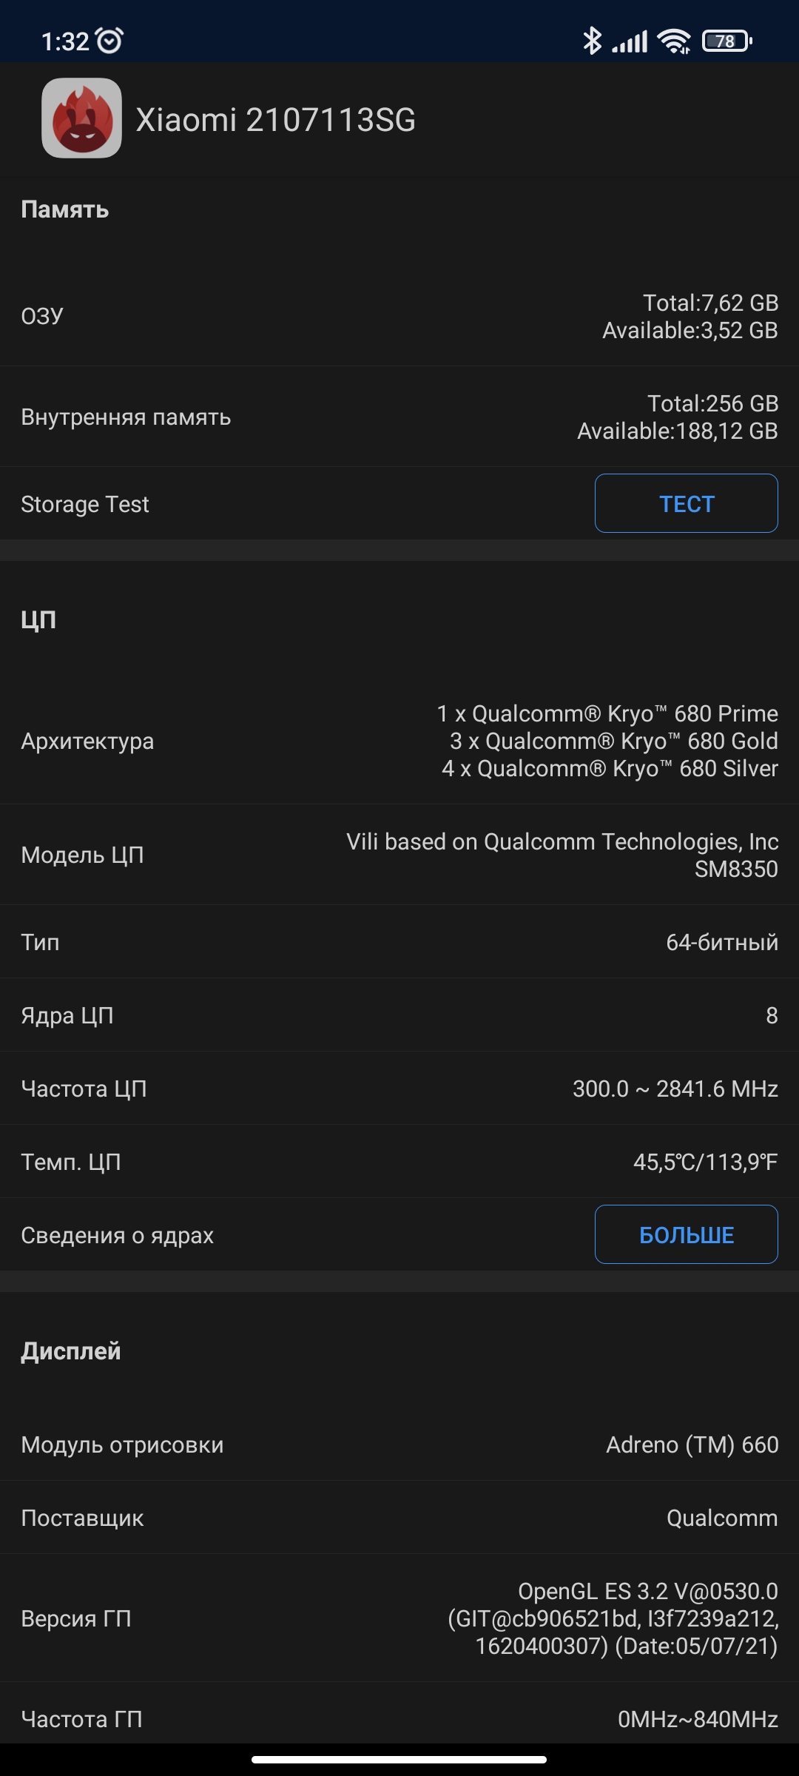
Task: Select the Внутренняя память storage row
Action: coord(399,417)
